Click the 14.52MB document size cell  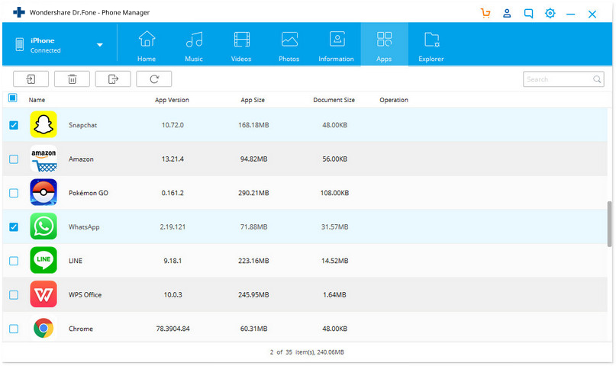(x=334, y=261)
